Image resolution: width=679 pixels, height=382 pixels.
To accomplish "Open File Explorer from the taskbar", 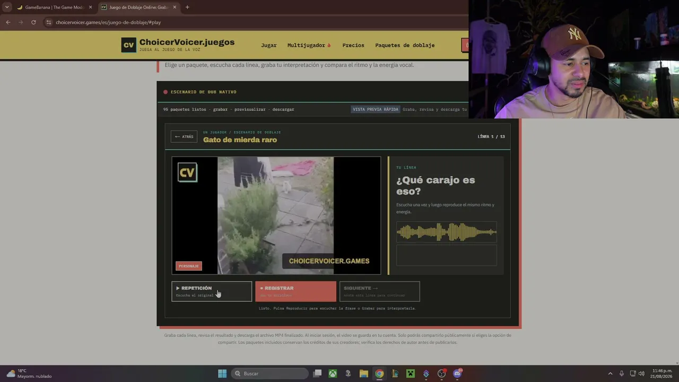I will 364,374.
